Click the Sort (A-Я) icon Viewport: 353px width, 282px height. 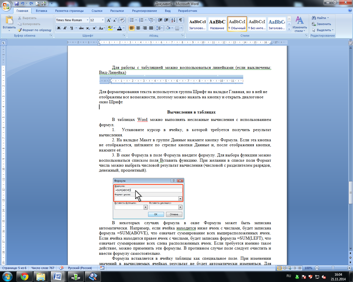[173, 20]
